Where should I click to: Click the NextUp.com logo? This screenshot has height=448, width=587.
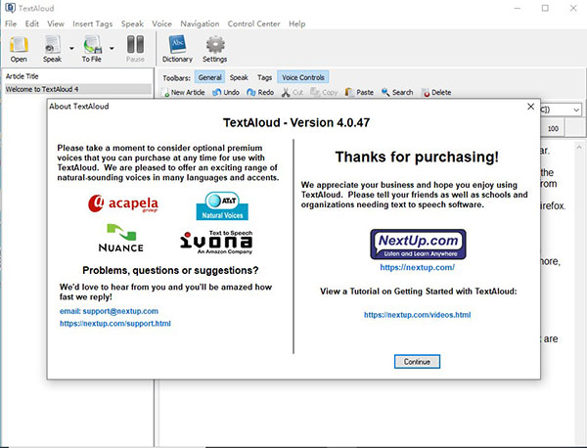pyautogui.click(x=418, y=245)
